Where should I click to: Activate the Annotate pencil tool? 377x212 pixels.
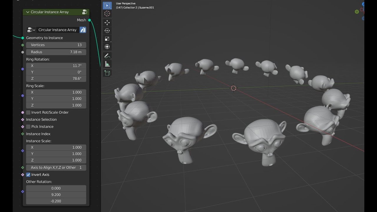pos(107,56)
